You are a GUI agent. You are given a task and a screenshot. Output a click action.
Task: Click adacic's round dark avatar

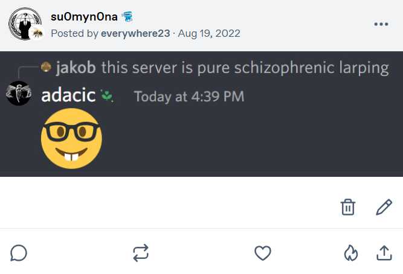point(19,94)
